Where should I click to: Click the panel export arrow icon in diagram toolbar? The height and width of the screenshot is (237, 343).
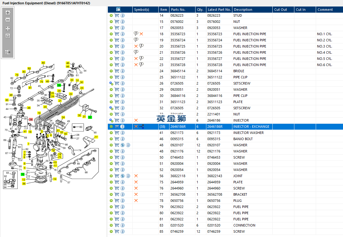point(8,52)
